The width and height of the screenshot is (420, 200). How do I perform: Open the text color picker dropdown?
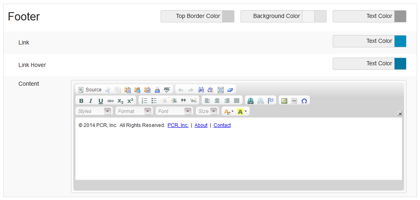228,111
